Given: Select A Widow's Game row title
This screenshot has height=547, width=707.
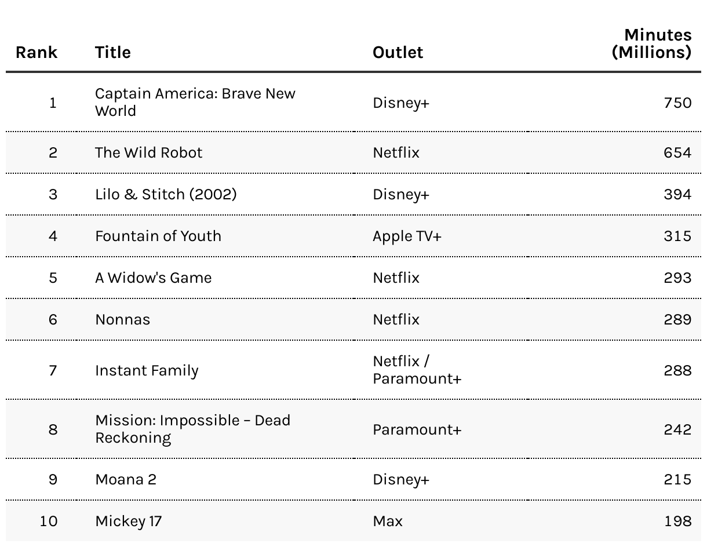Looking at the screenshot, I should (x=154, y=278).
